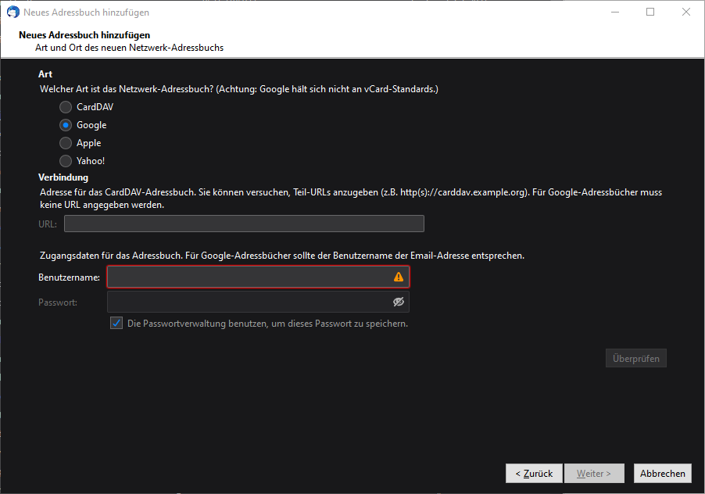The image size is (705, 494).
Task: Click the 'Passwort:' label
Action: coord(58,302)
